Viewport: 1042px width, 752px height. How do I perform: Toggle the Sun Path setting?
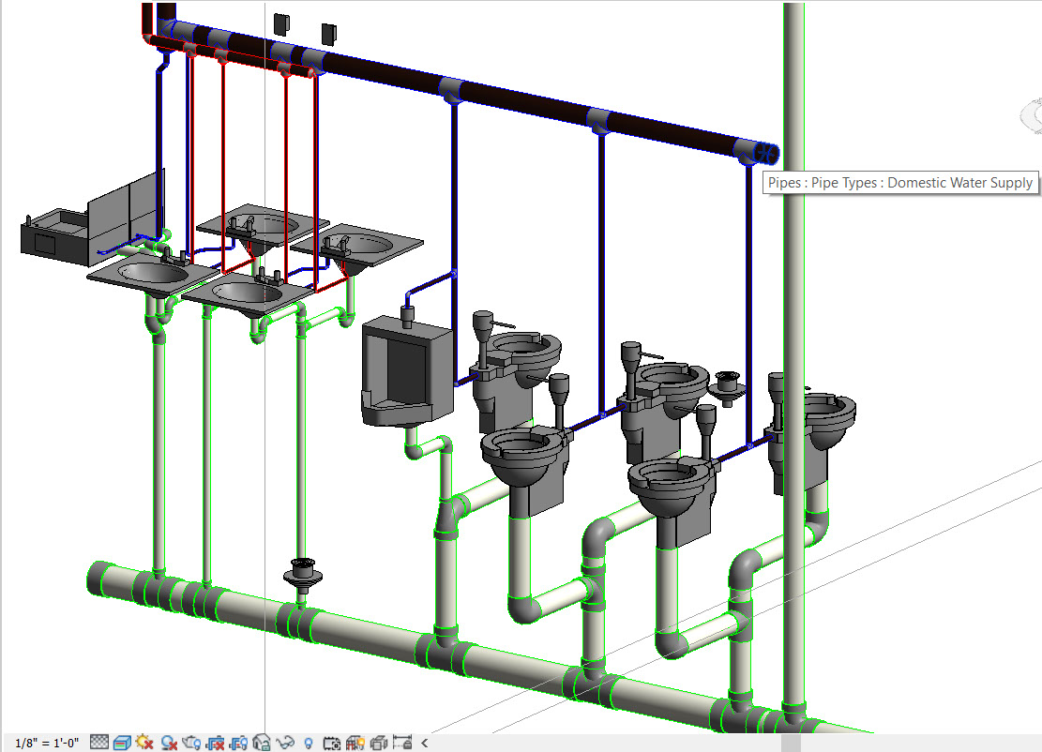pos(144,743)
